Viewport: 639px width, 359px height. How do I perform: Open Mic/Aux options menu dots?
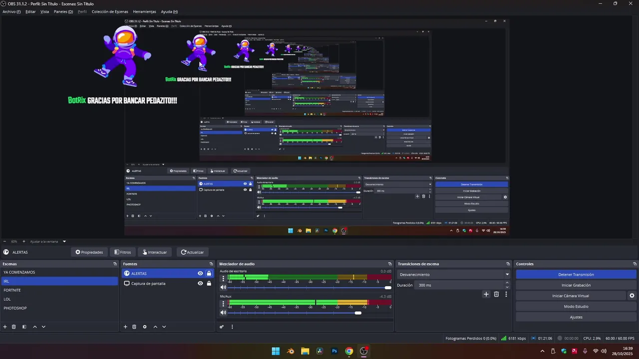[223, 304]
